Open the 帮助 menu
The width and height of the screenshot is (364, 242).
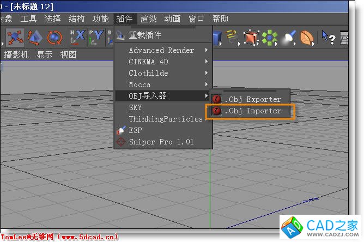click(221, 19)
